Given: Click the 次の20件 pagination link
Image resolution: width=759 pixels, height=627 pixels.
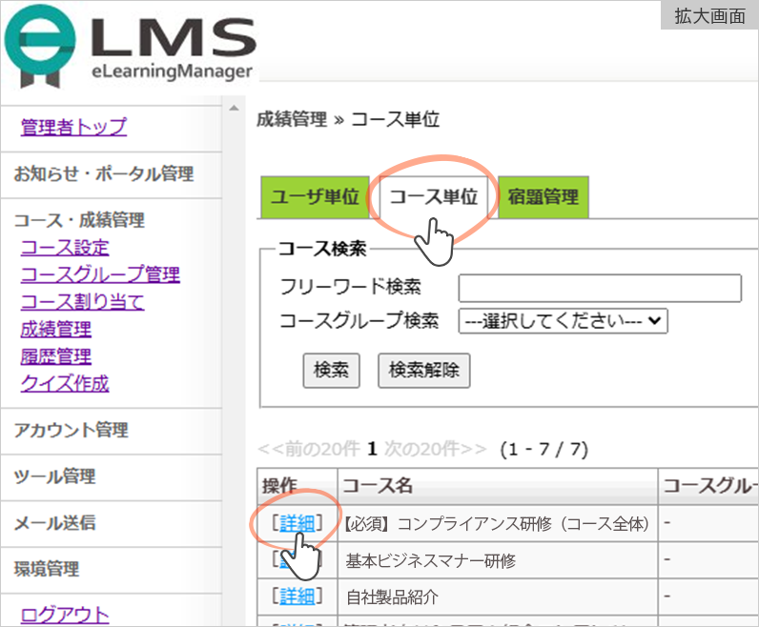Looking at the screenshot, I should pos(435,449).
